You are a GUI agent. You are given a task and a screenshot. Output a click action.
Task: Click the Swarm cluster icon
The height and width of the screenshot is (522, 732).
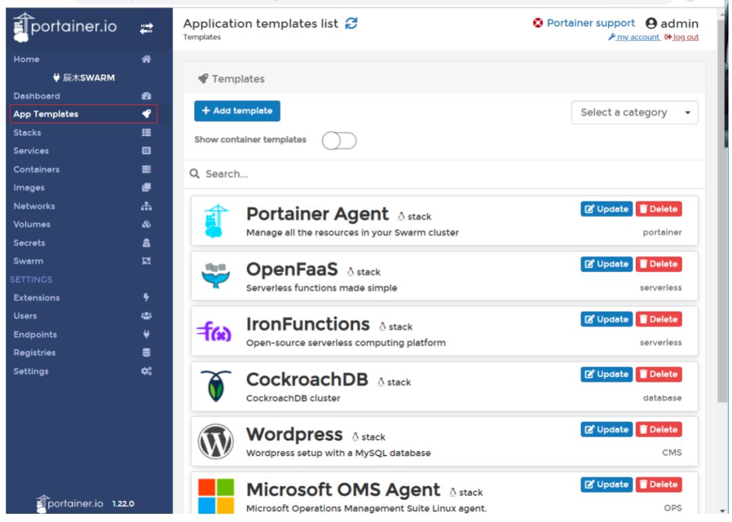[146, 261]
